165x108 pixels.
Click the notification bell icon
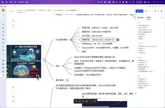[146, 11]
